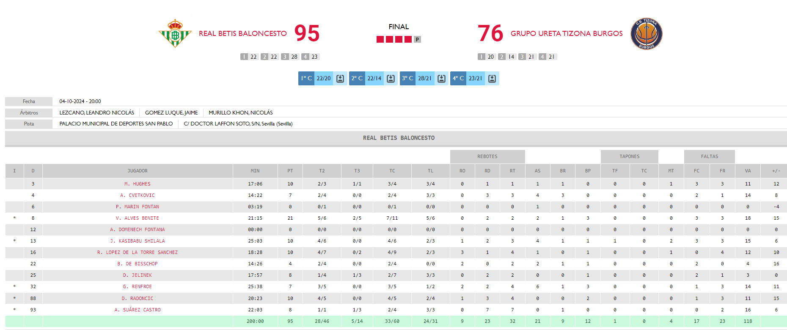Open player R. Lopez de la Torre Sanchez
Viewport: 787px width, 330px height.
tap(138, 253)
